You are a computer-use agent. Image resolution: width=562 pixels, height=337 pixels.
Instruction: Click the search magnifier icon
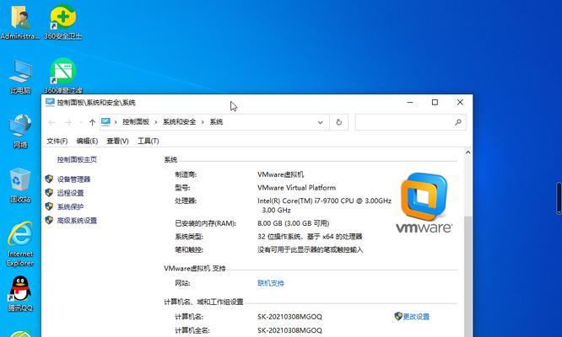[x=457, y=122]
